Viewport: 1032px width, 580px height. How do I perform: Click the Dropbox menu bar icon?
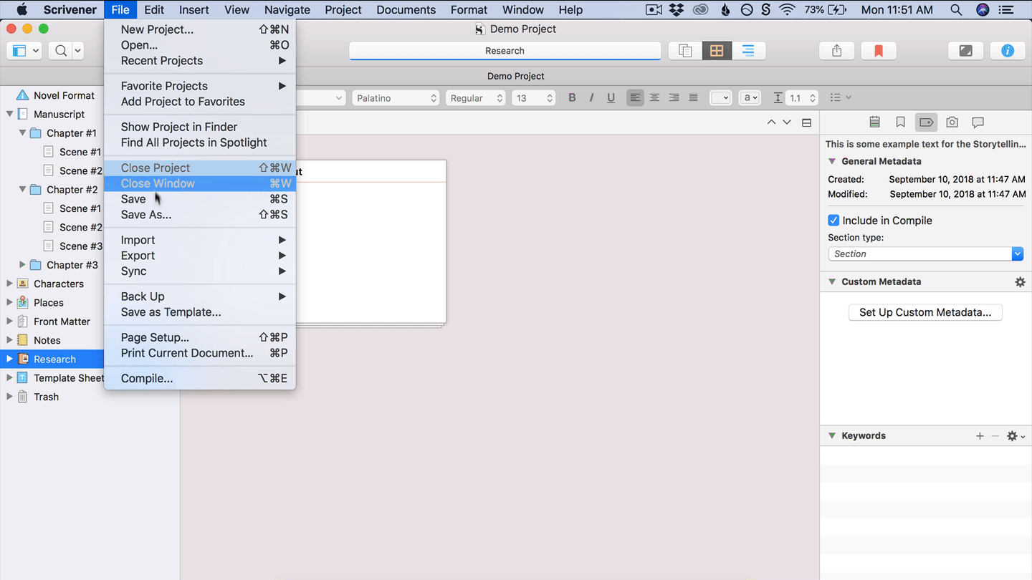click(676, 10)
